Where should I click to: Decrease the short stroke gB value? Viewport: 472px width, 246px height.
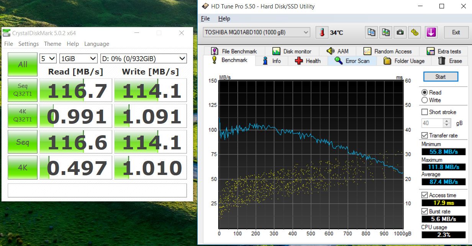pos(447,125)
